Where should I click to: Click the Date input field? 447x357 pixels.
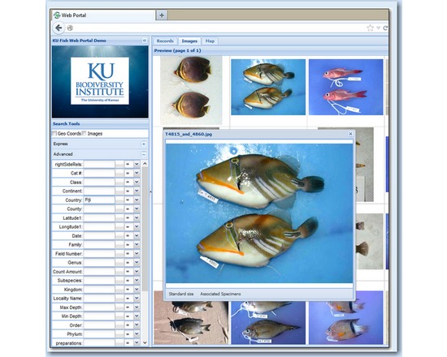(x=99, y=235)
